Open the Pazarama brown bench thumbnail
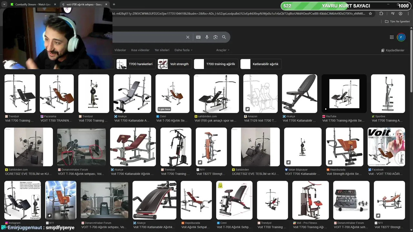Image resolution: width=413 pixels, height=232 pixels. tap(57, 94)
